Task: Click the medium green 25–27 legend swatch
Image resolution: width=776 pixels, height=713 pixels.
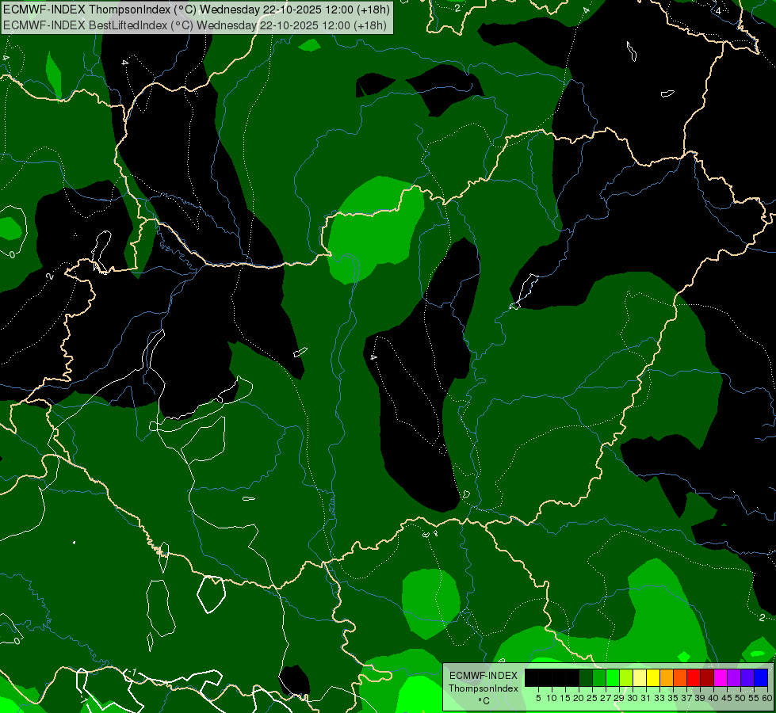Action: (599, 677)
